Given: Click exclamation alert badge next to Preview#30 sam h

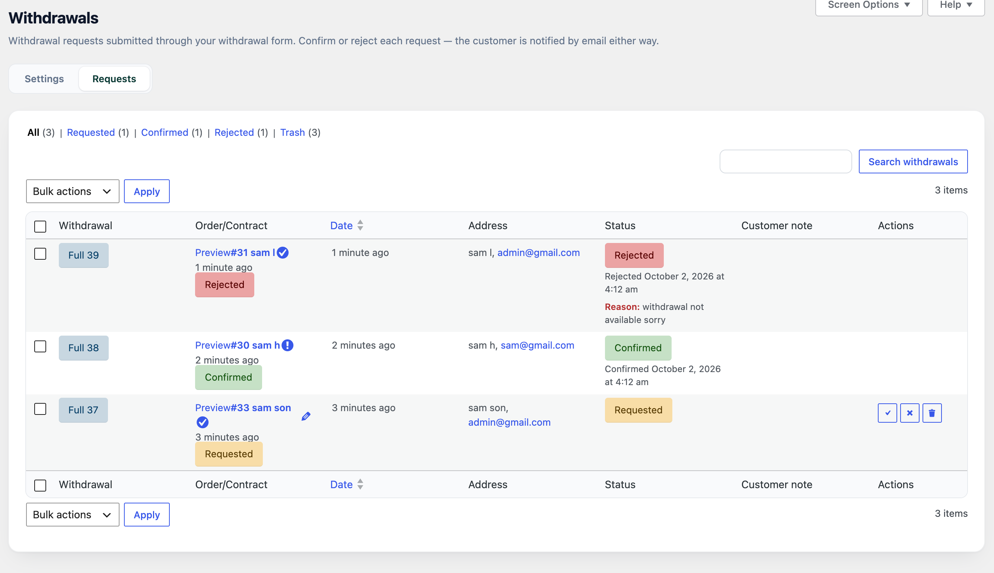Looking at the screenshot, I should tap(287, 345).
